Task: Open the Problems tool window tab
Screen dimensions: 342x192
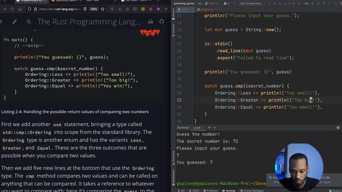Action: [x=211, y=190]
